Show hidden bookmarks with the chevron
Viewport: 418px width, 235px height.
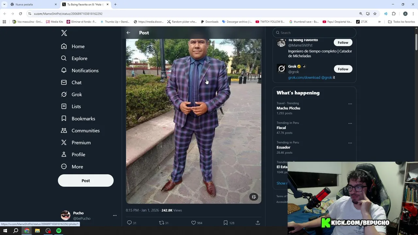379,22
